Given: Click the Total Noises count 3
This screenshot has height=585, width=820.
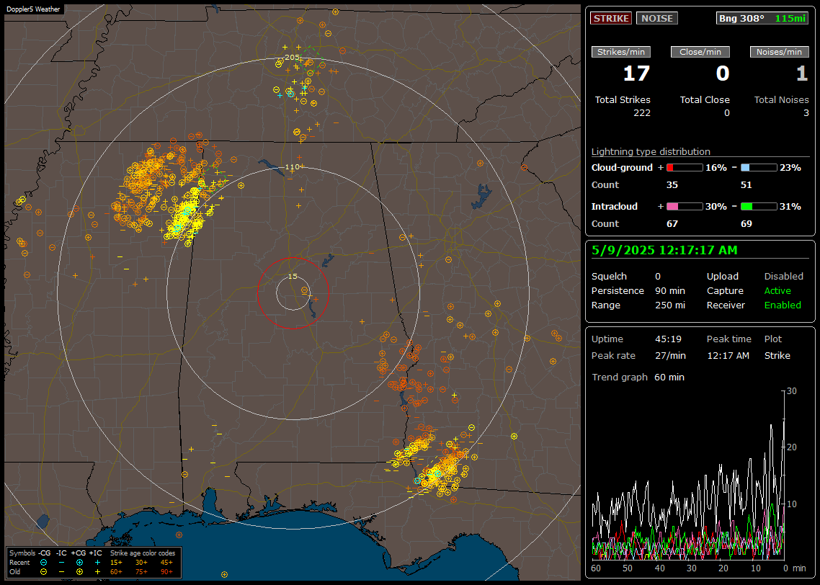Looking at the screenshot, I should tap(806, 113).
